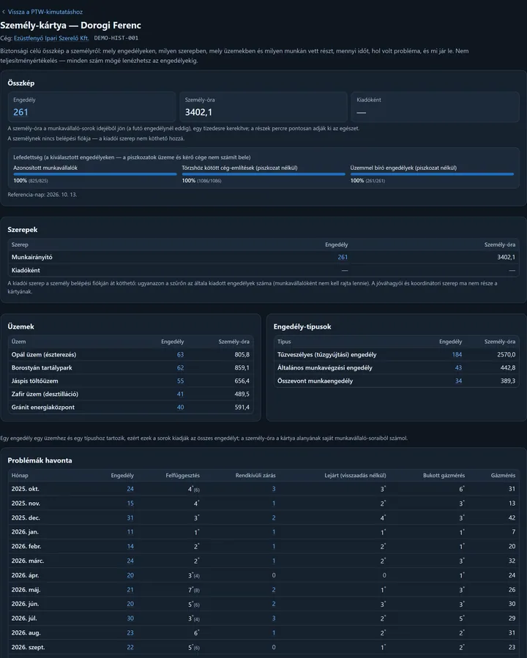Open Rendkívüli zárás count for 2025. okt.

coord(274,489)
